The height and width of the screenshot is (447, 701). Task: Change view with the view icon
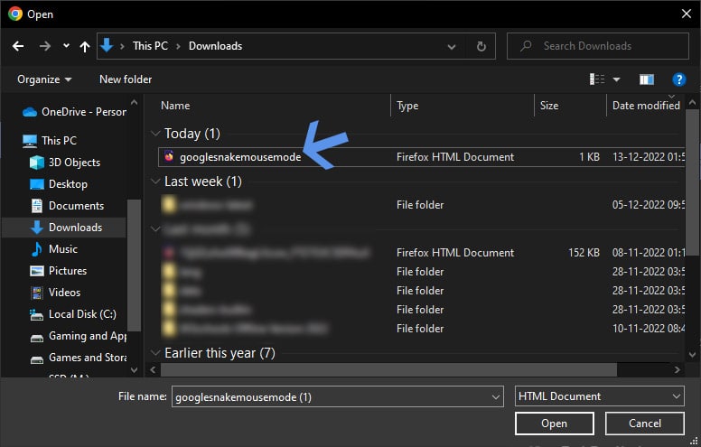(597, 79)
